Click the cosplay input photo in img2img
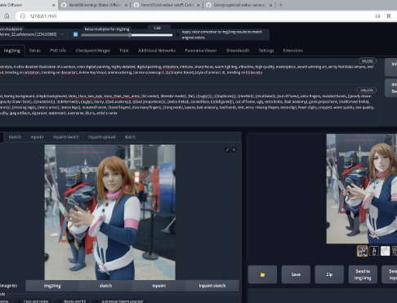This screenshot has width=397, height=303. click(109, 212)
